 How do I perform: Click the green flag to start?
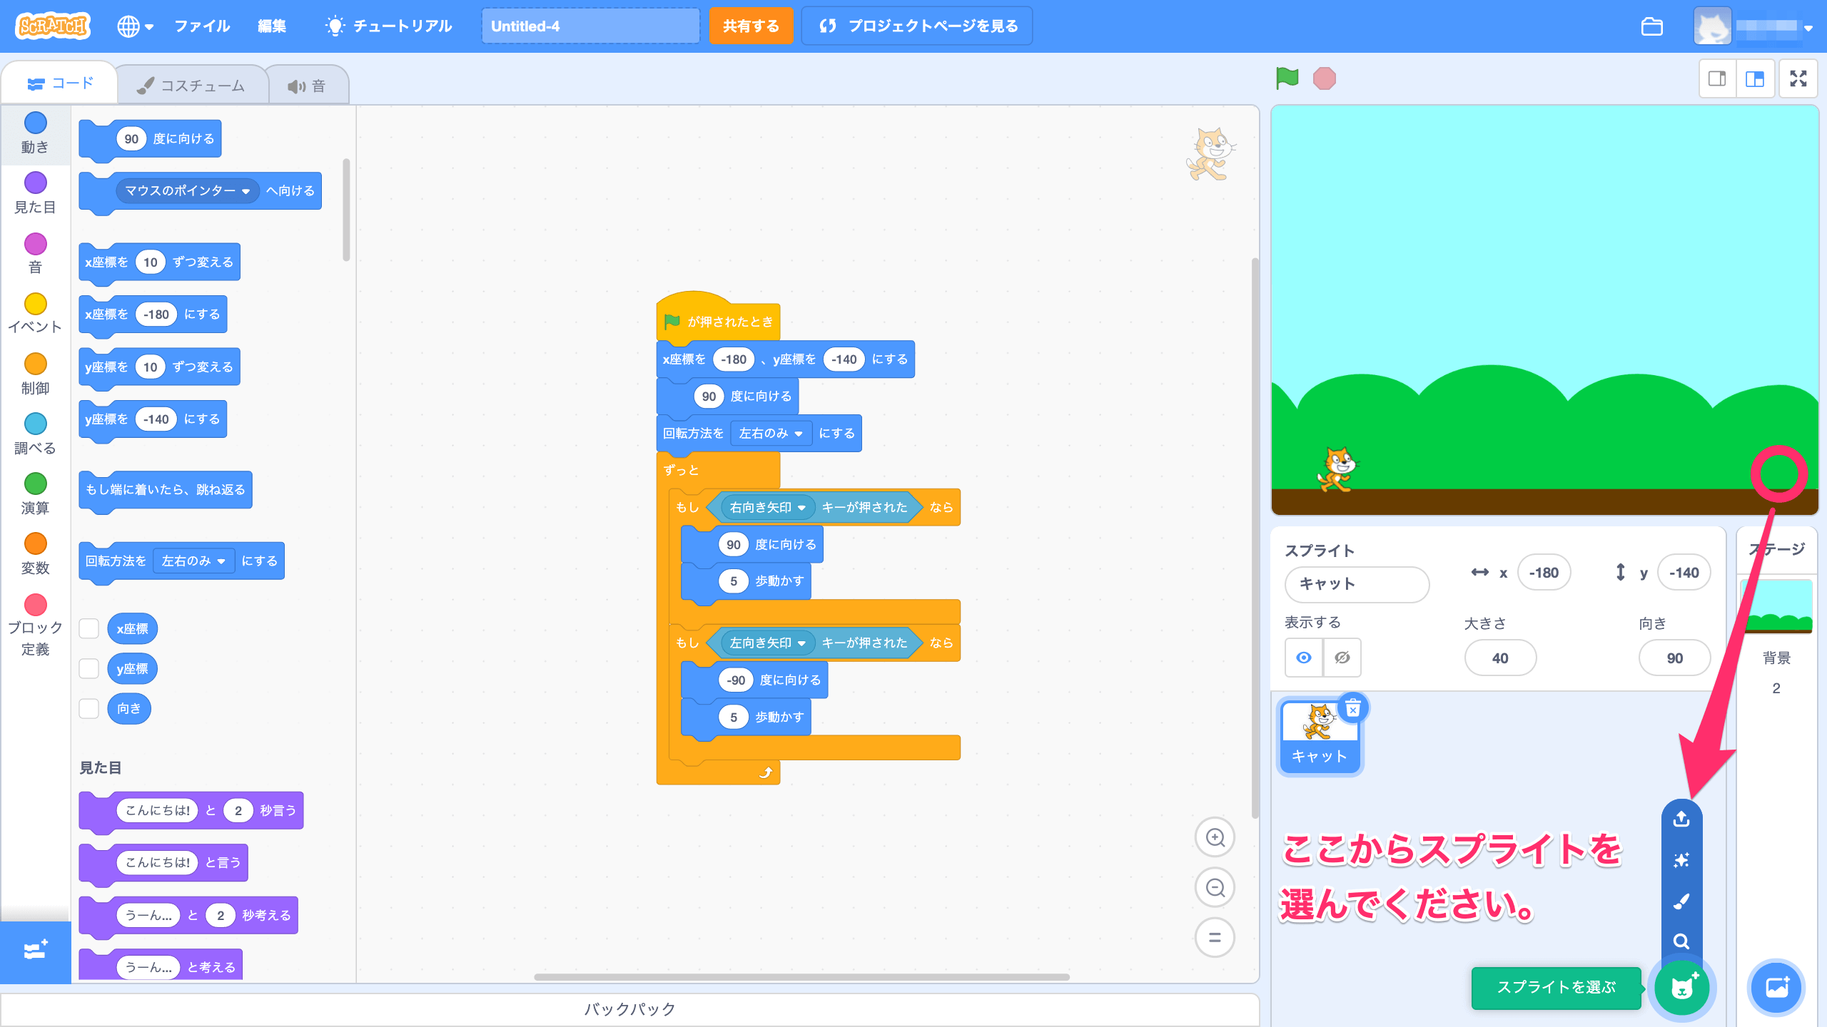click(1287, 78)
